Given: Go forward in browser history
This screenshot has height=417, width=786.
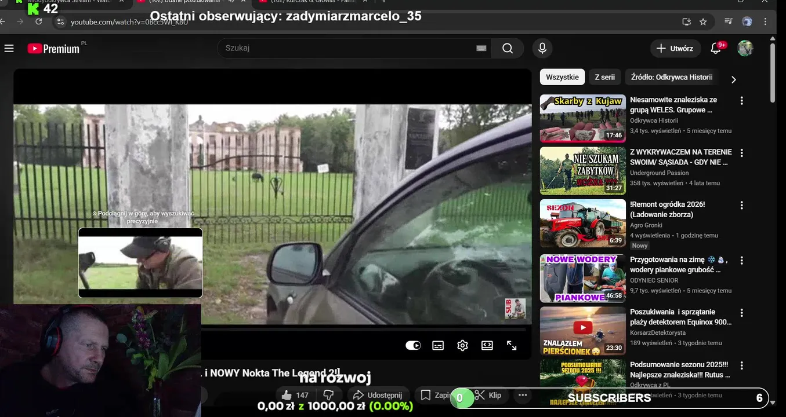Looking at the screenshot, I should 20,21.
